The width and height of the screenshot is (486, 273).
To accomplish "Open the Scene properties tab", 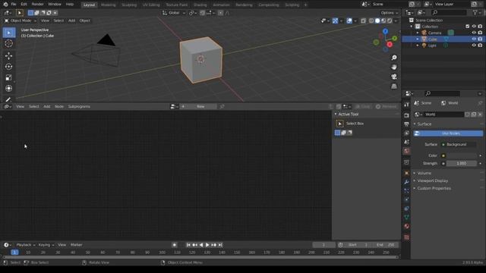I will [x=407, y=142].
